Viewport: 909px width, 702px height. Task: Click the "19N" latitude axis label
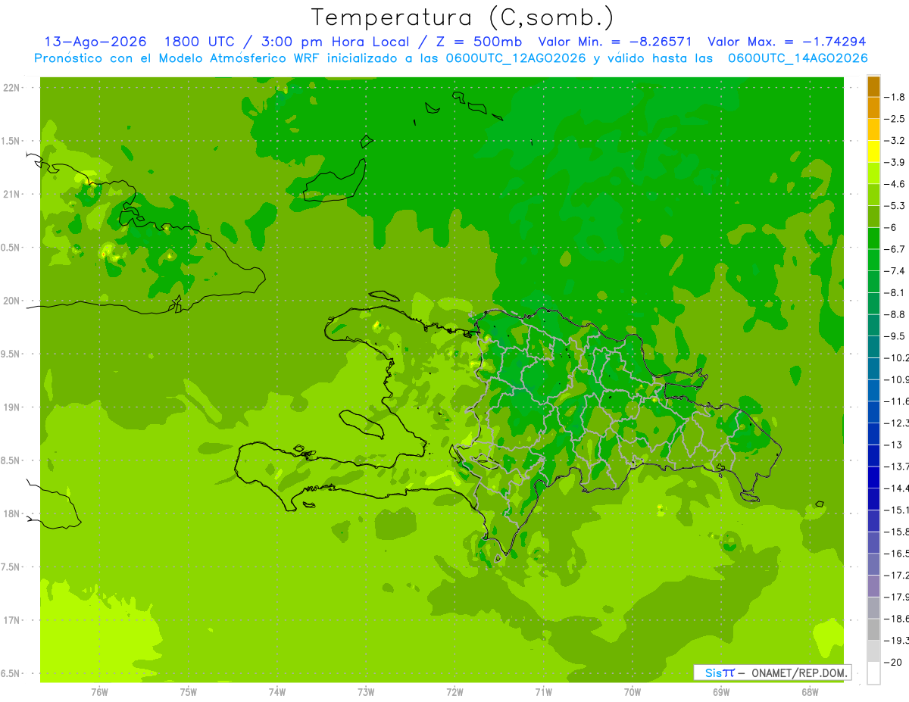coord(12,407)
